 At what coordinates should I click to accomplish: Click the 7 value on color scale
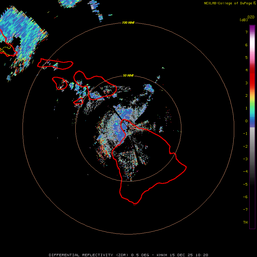(246, 32)
